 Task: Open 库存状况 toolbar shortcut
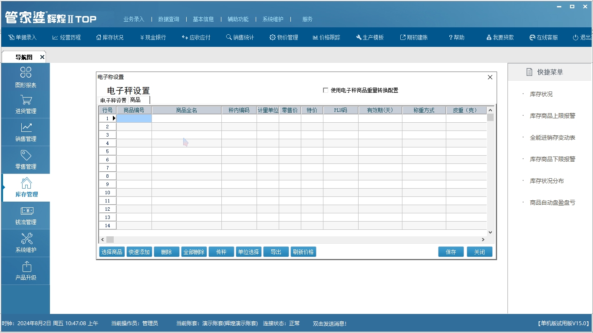click(110, 37)
